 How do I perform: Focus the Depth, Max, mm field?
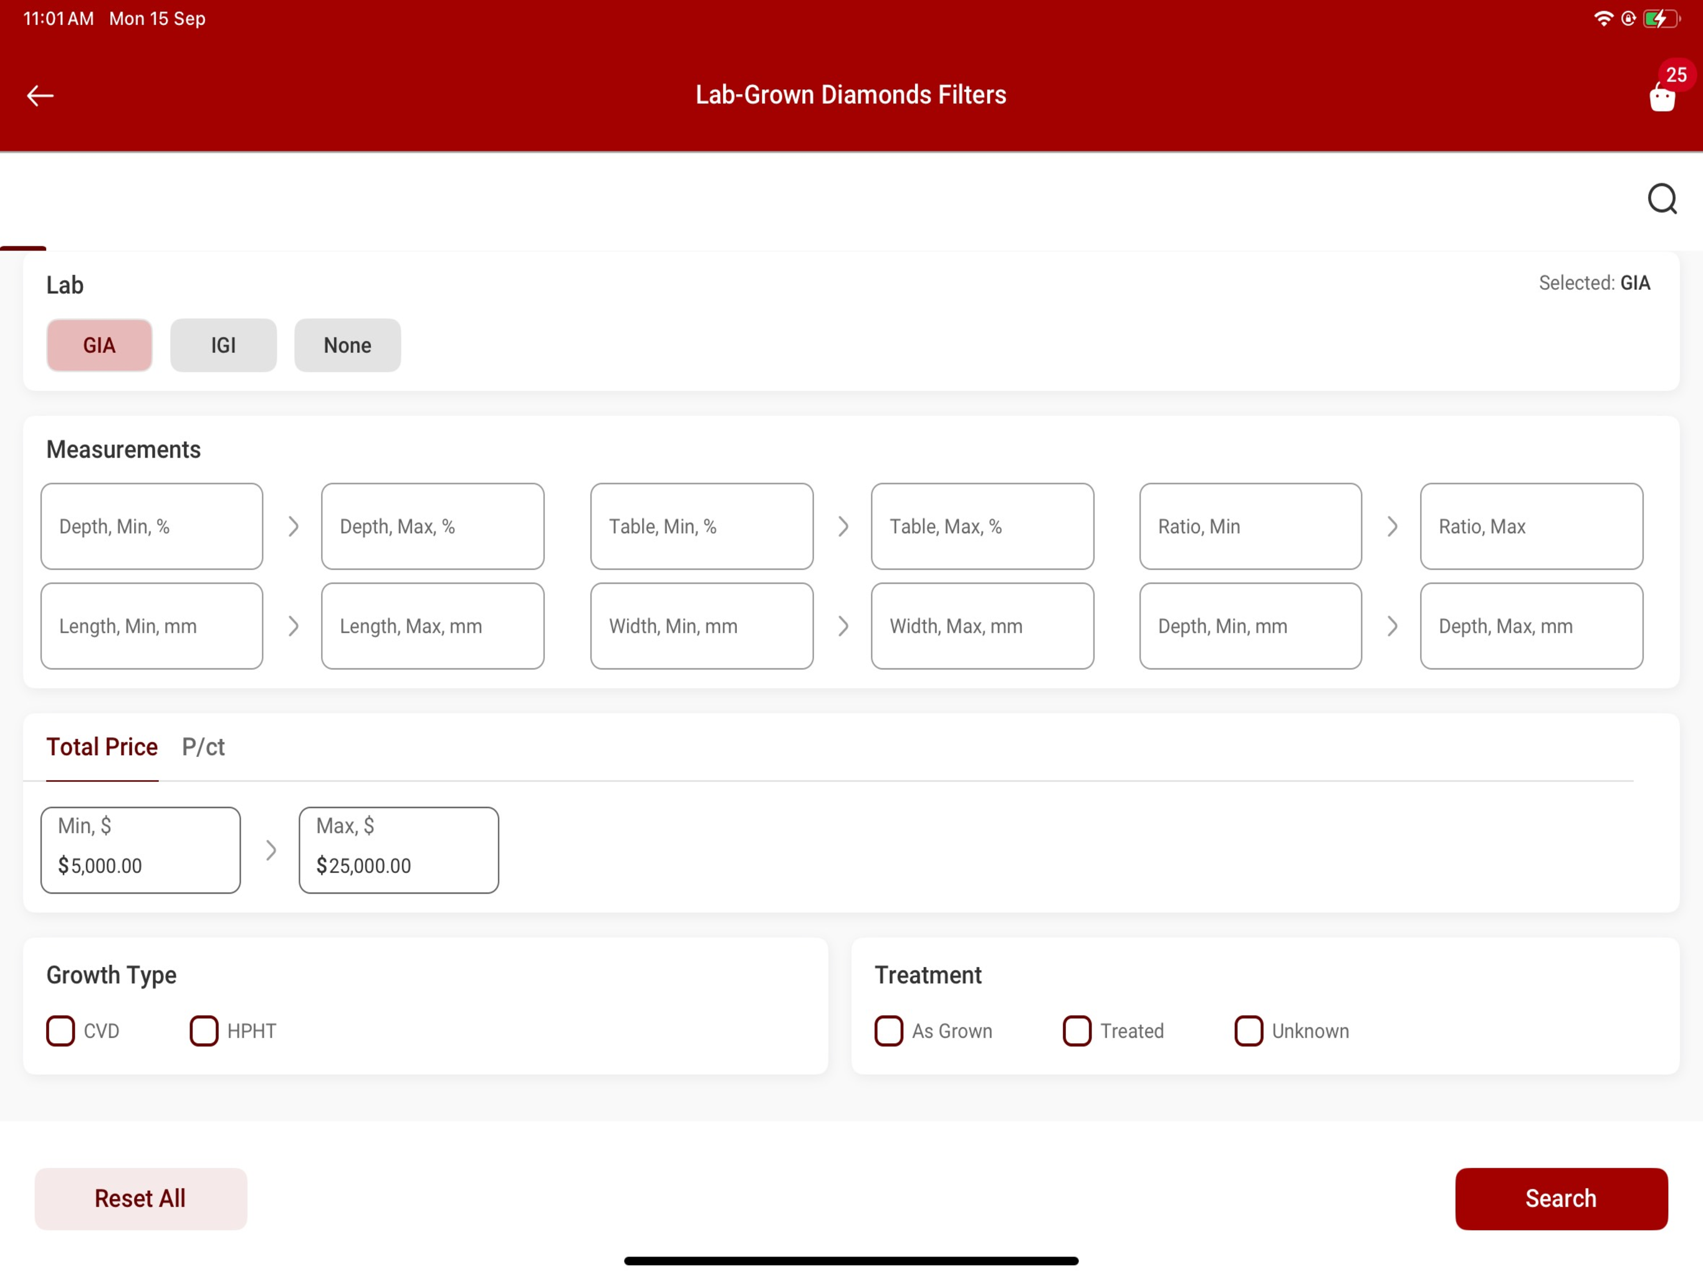coord(1532,625)
